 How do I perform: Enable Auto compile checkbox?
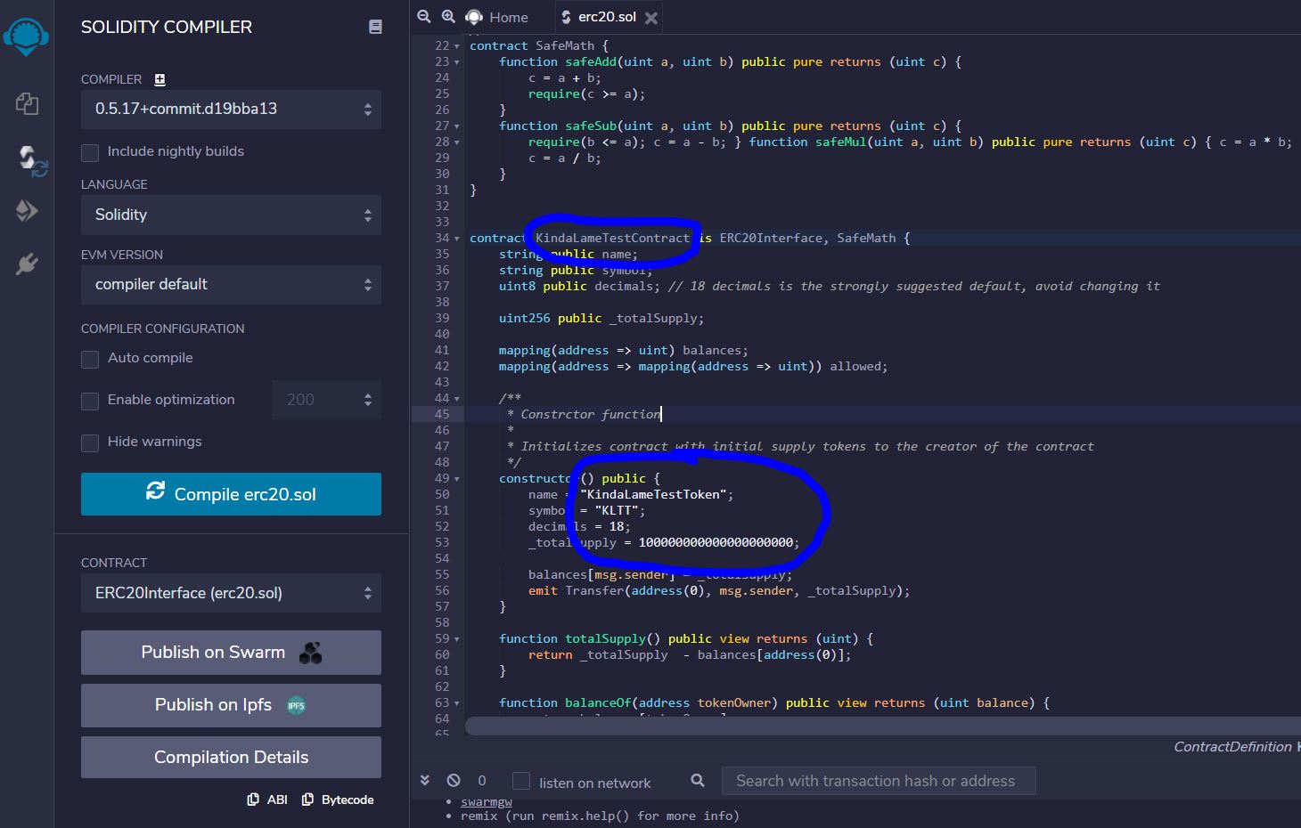[90, 359]
